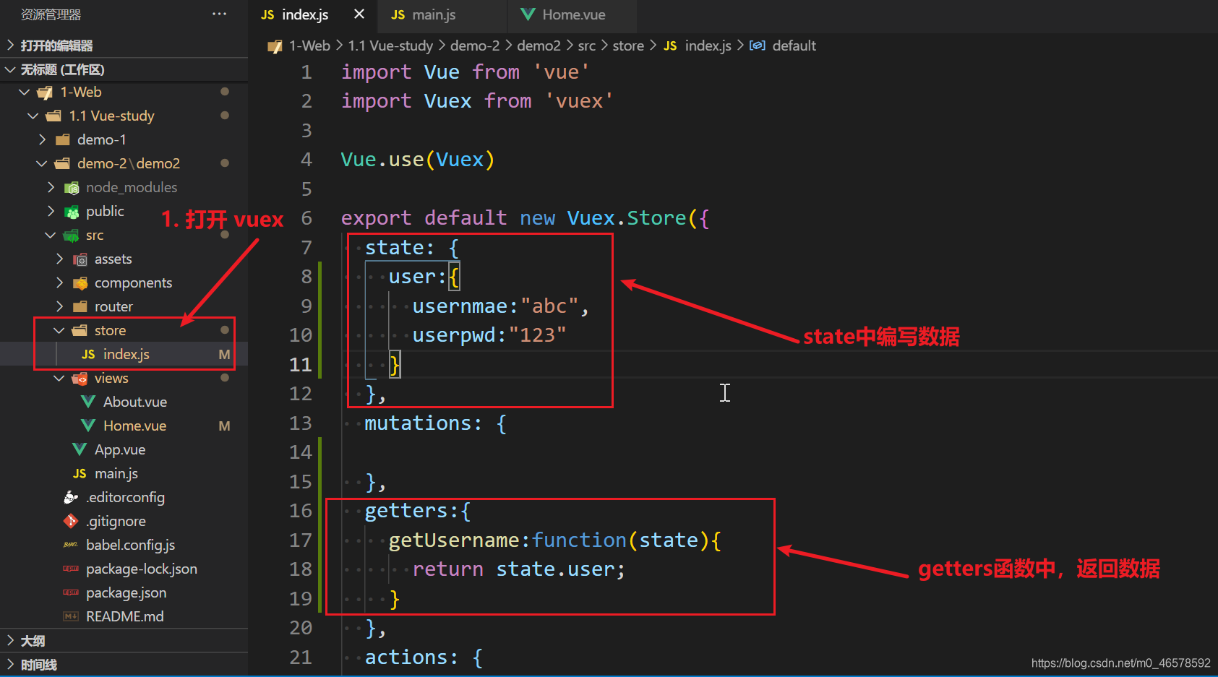Click the 1.1 Vue-study folder icon

click(53, 116)
